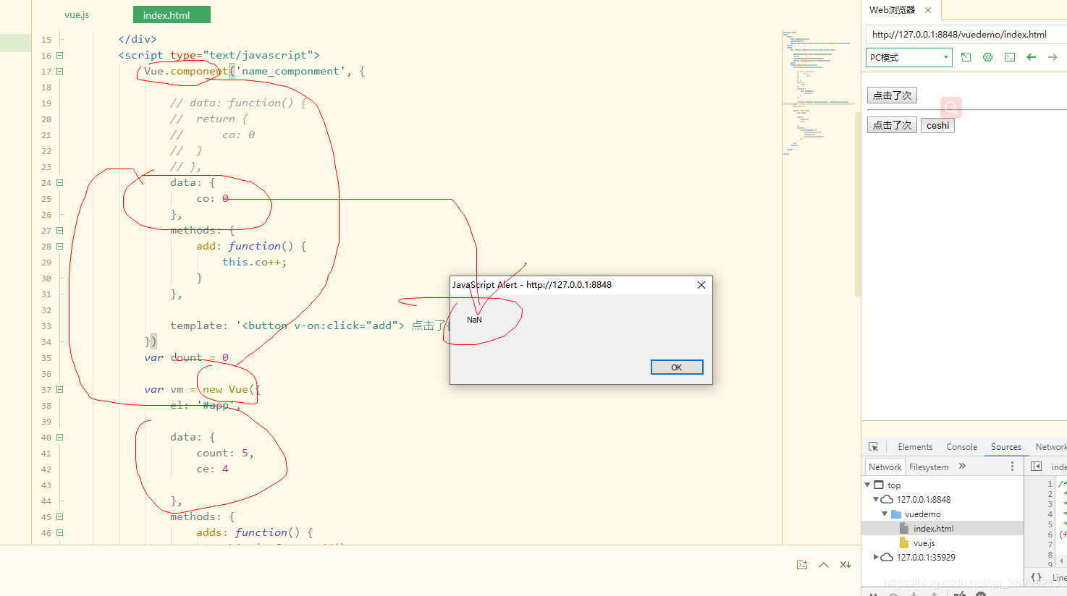Open the Console tab in DevTools

click(x=961, y=447)
